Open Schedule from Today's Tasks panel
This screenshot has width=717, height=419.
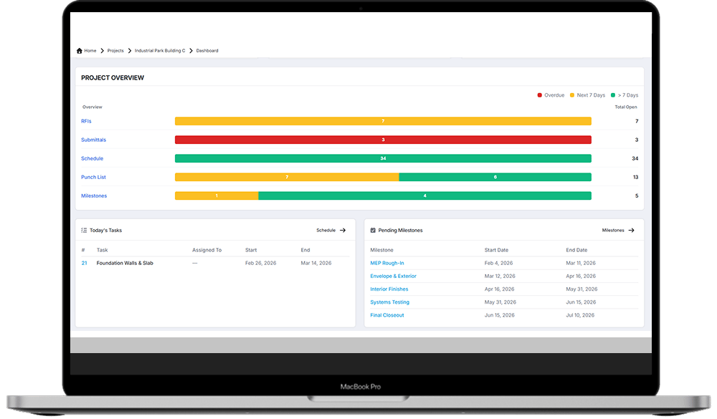[326, 231]
